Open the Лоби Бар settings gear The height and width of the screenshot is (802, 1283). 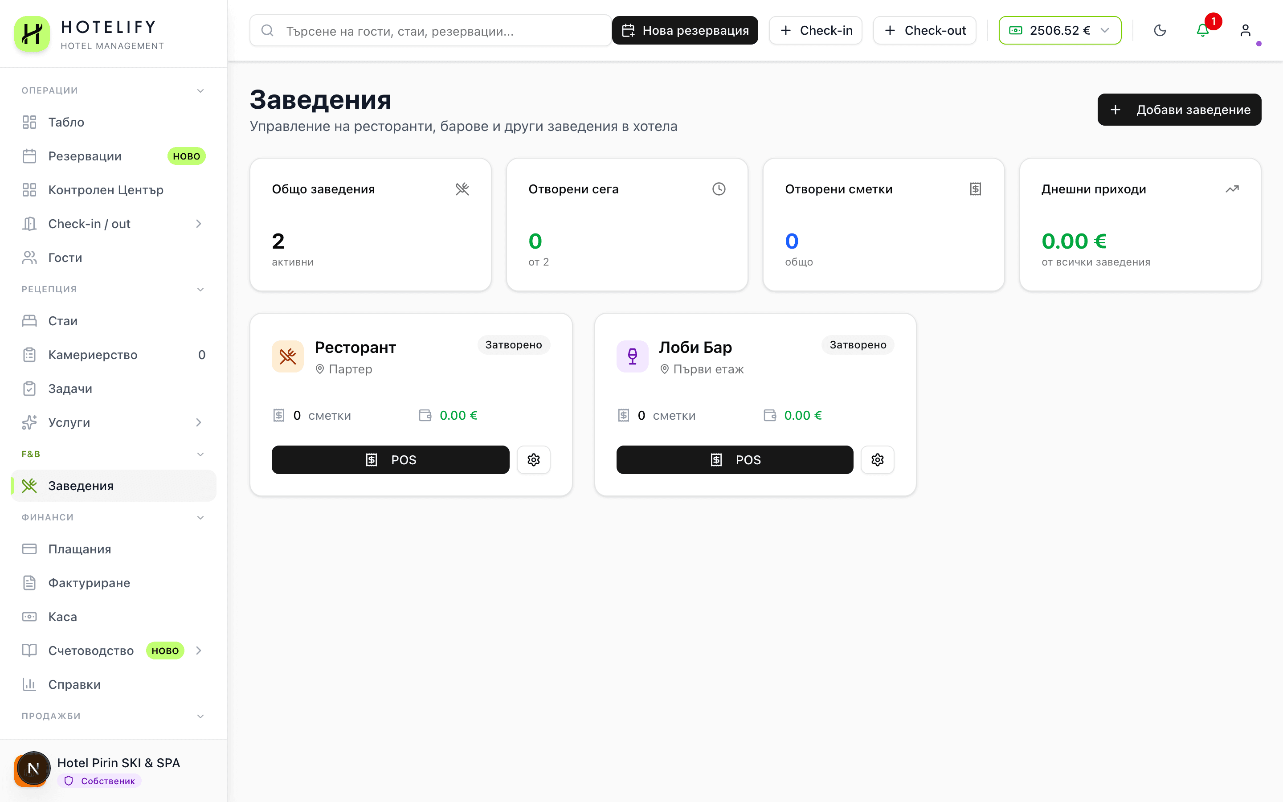coord(878,459)
